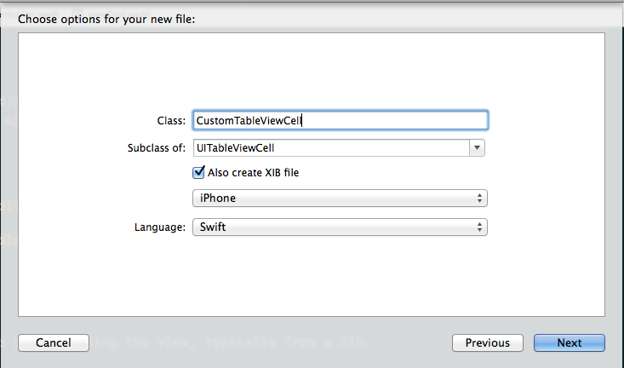
Task: Click the "Language:" field label
Action: [x=159, y=227]
